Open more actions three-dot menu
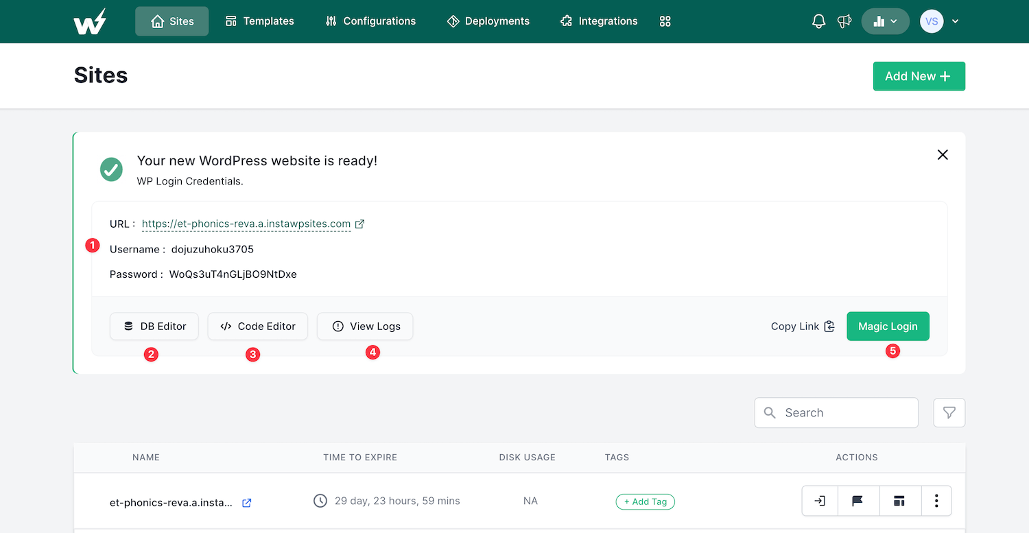1029x533 pixels. pyautogui.click(x=936, y=501)
